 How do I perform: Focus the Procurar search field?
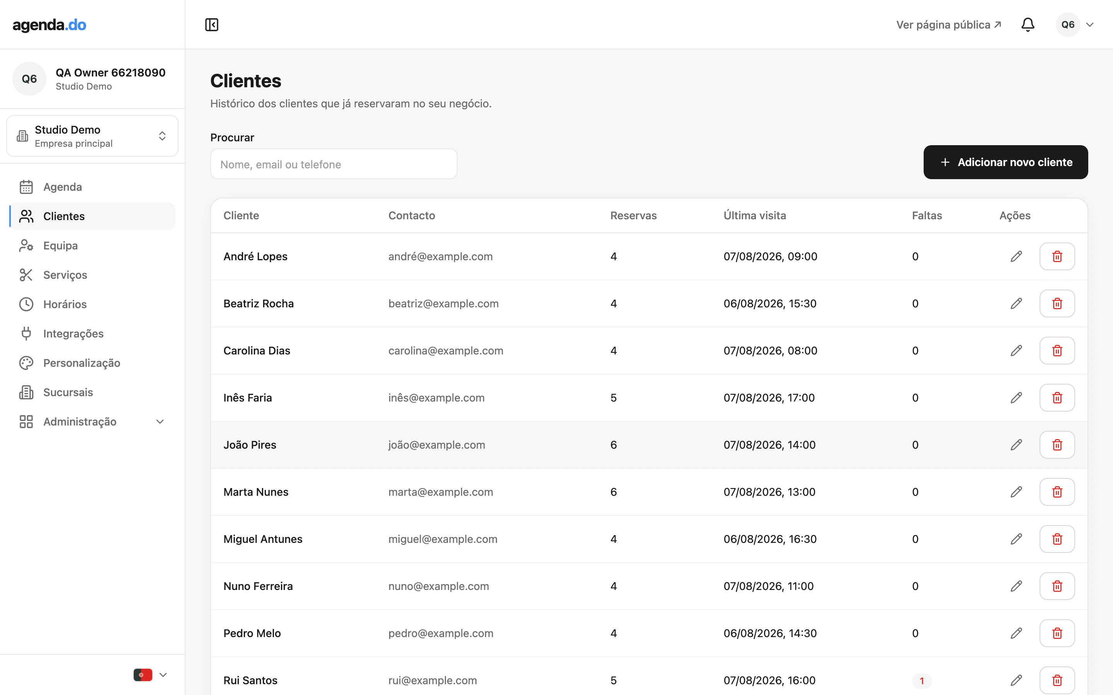click(x=334, y=164)
